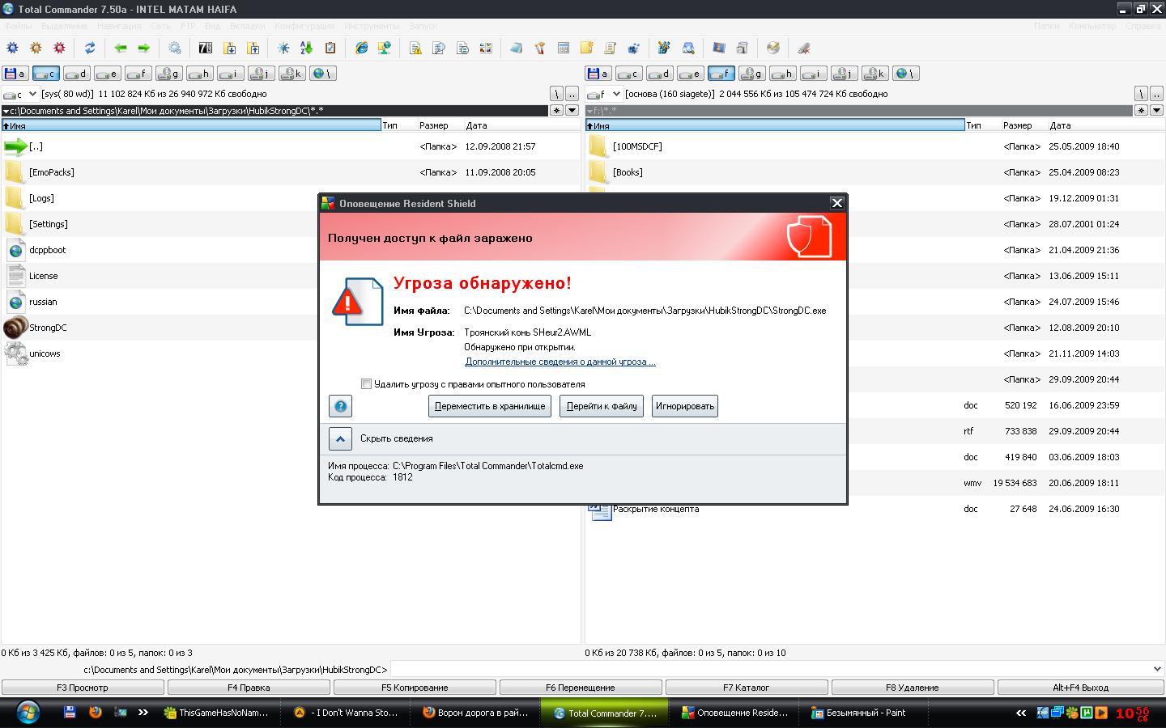Click the Internet Explorer toolbar icon

coord(361,49)
